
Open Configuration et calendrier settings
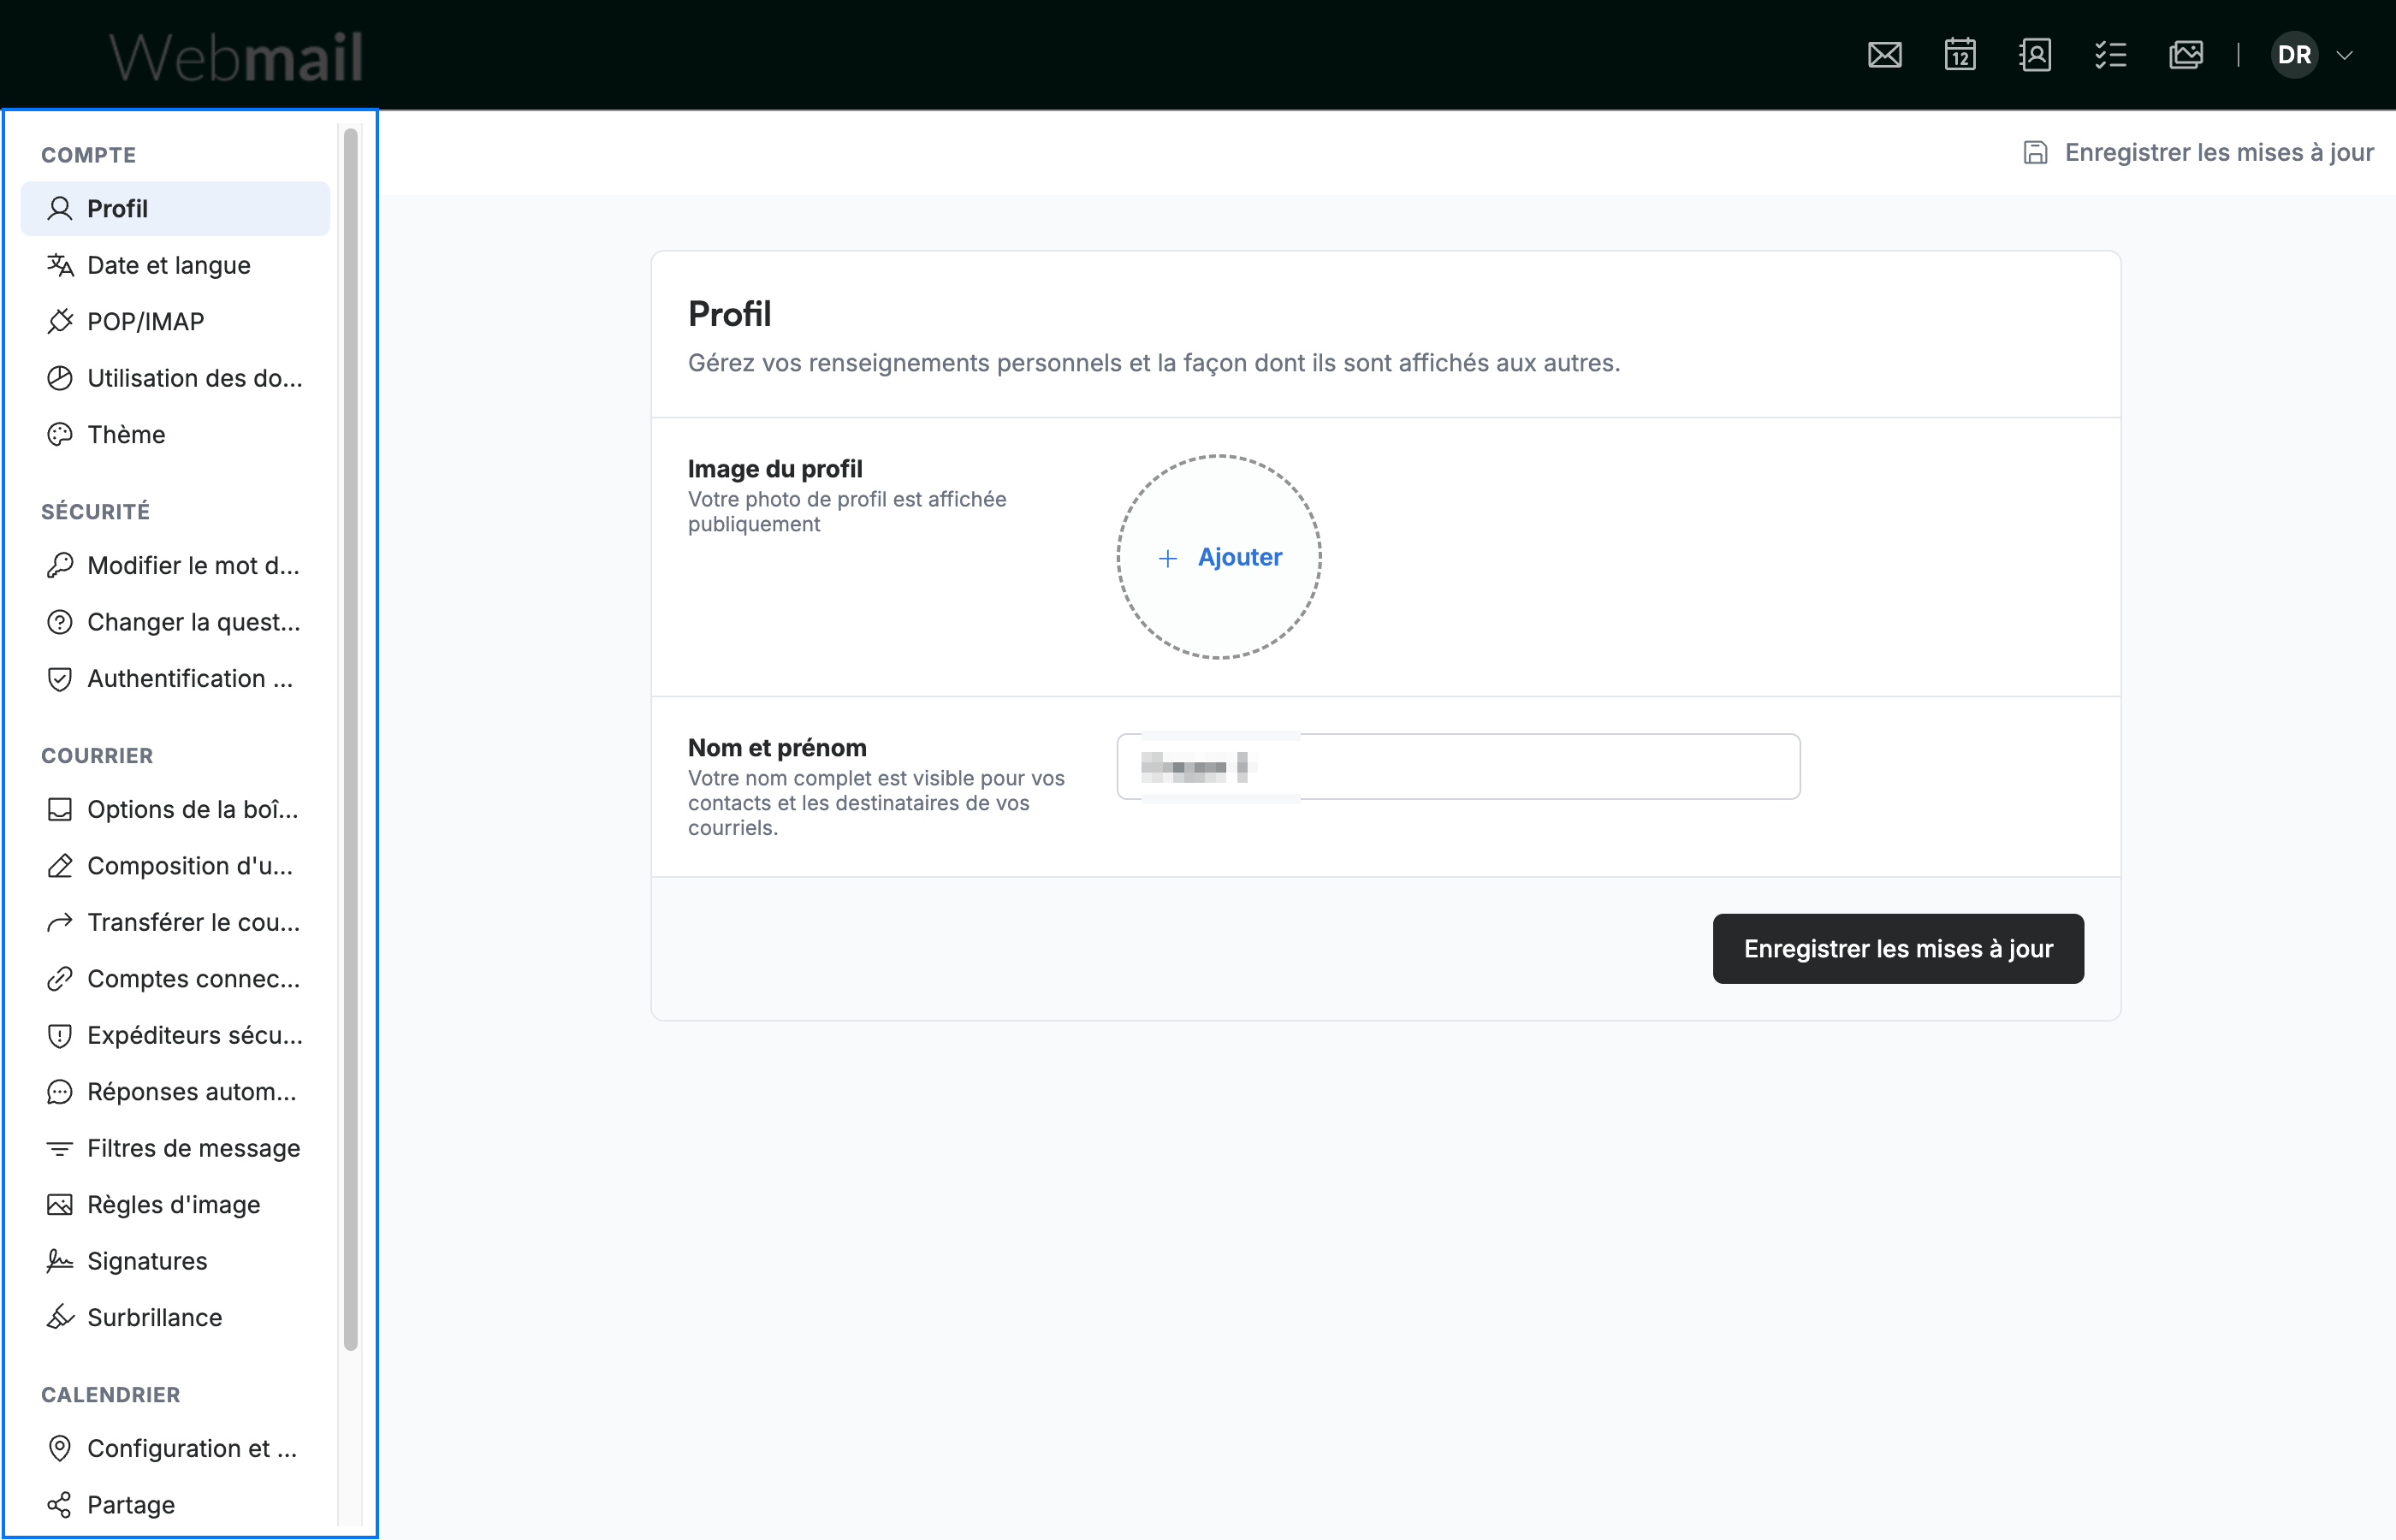pos(175,1448)
